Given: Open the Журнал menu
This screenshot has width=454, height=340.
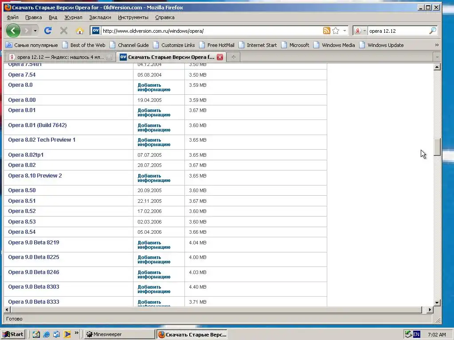Looking at the screenshot, I should 73,17.
